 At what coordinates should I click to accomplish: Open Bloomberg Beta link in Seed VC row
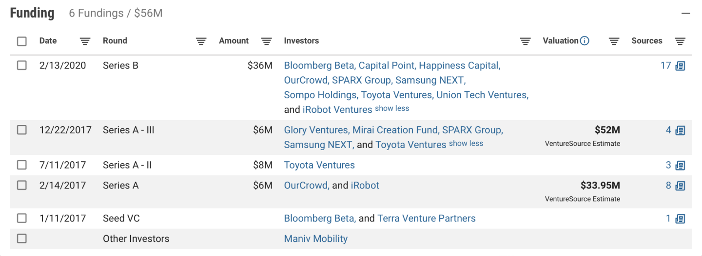[x=320, y=219]
